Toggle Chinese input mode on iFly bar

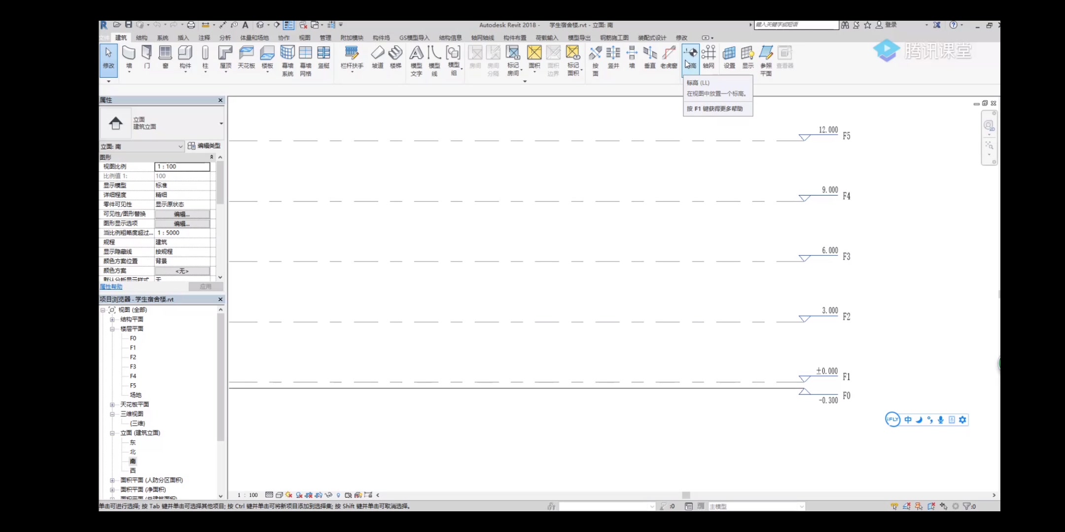(908, 420)
